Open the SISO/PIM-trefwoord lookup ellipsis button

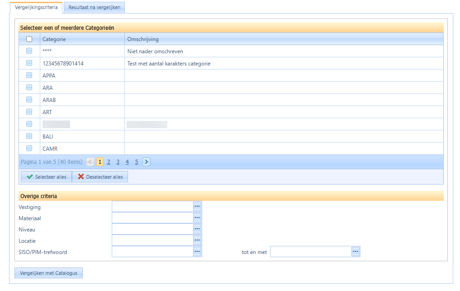coord(197,251)
